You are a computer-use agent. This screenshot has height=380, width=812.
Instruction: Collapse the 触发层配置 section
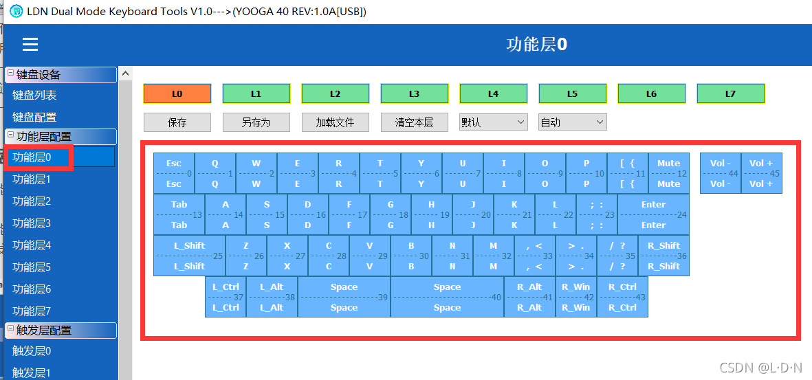pos(10,330)
